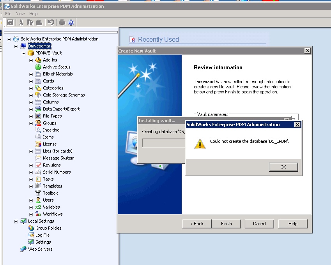Click the warning triangle icon in error dialog

[x=200, y=144]
